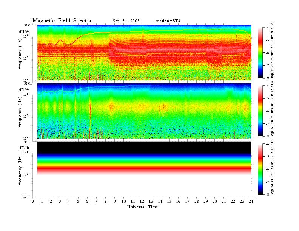Open the dZ/dt spectrogram plot
This screenshot has width=299, height=231.
coord(144,169)
